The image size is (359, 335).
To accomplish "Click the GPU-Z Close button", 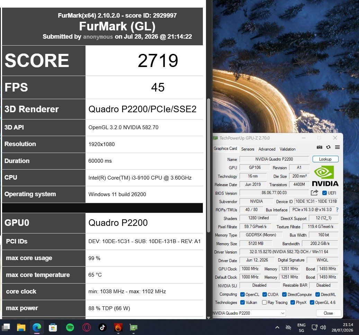I will (328, 313).
